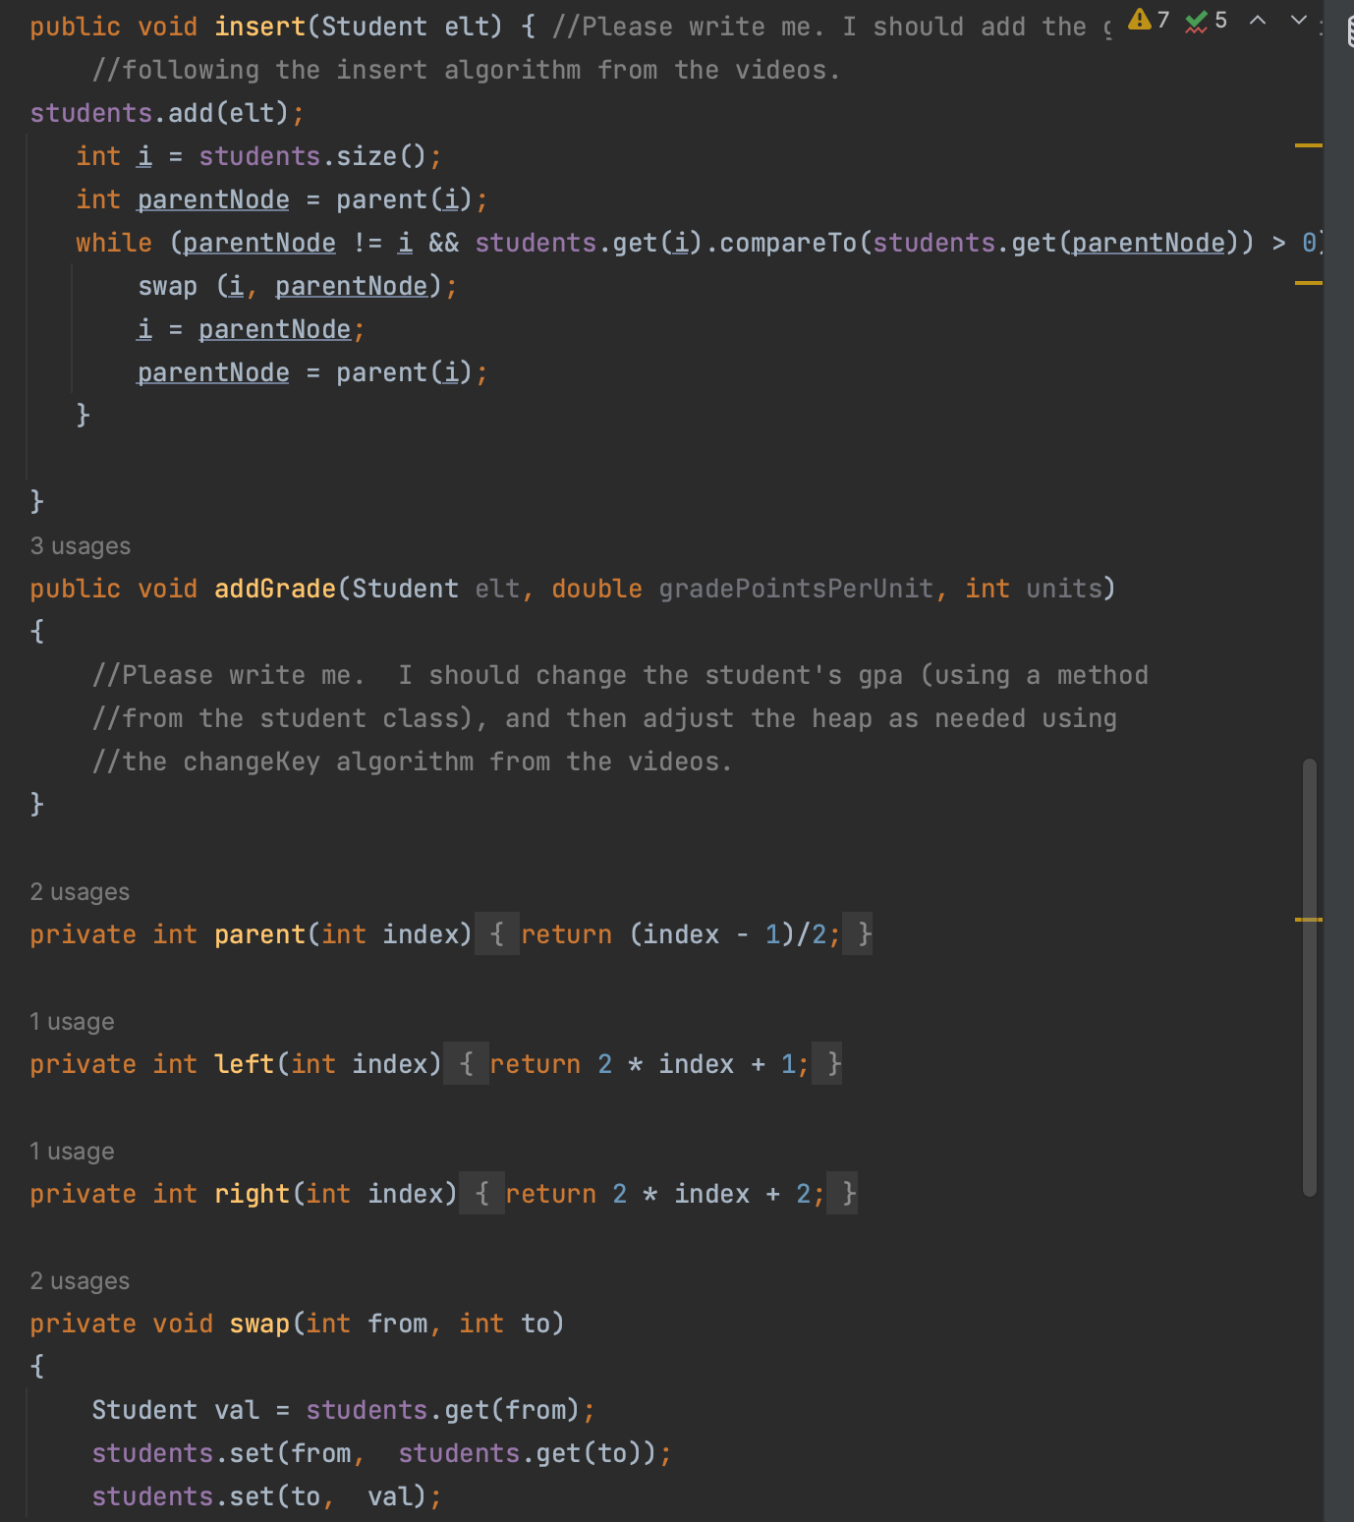Screen dimensions: 1354x1522
Task: Select the compareTo call in the while condition
Action: click(781, 242)
